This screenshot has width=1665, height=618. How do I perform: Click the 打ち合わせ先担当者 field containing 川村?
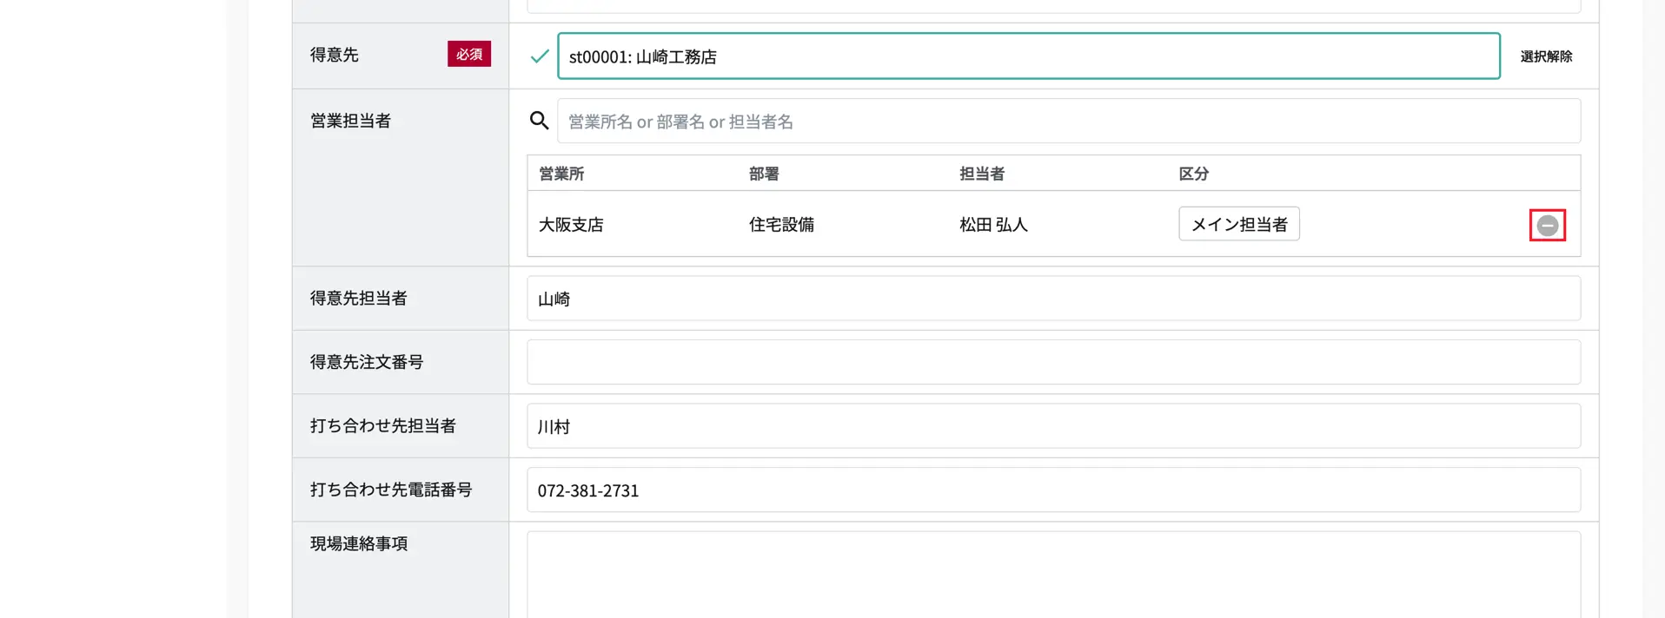(1053, 426)
